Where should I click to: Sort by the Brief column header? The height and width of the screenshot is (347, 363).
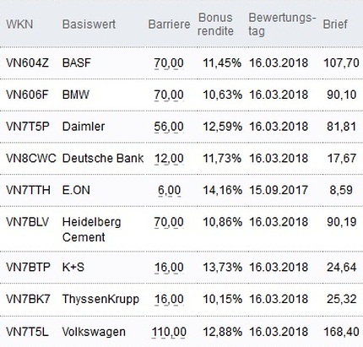pos(335,24)
